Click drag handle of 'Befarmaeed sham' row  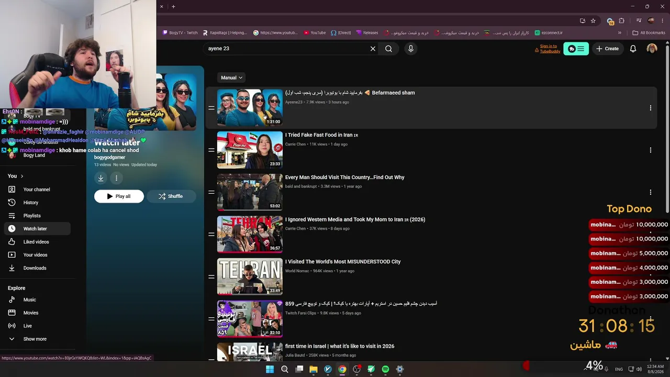click(x=211, y=108)
